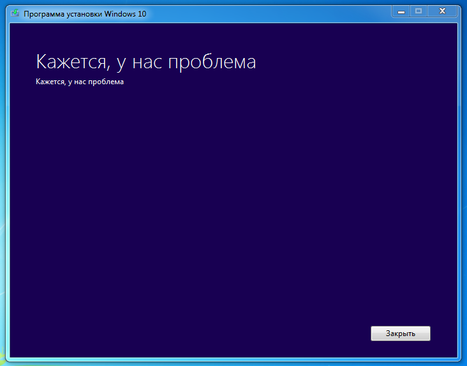This screenshot has height=366, width=467.
Task: Select the large heading 'Кажется, у нас проблема'
Action: tap(146, 62)
